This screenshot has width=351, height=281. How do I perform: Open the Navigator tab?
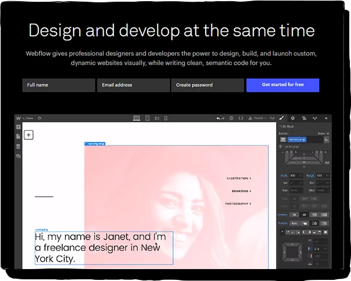tap(304, 118)
